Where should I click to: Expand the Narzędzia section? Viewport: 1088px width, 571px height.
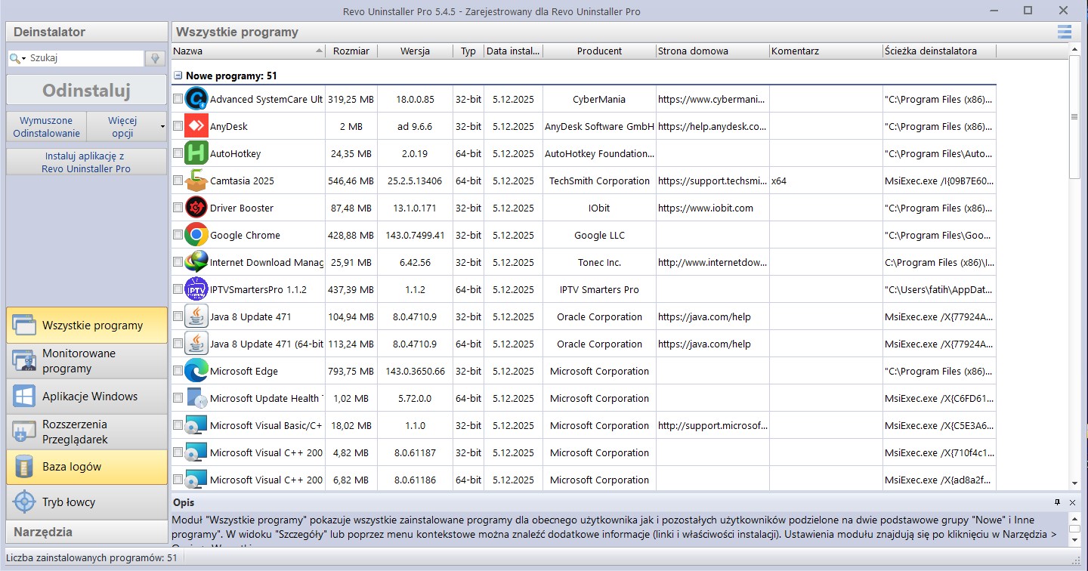[x=87, y=532]
